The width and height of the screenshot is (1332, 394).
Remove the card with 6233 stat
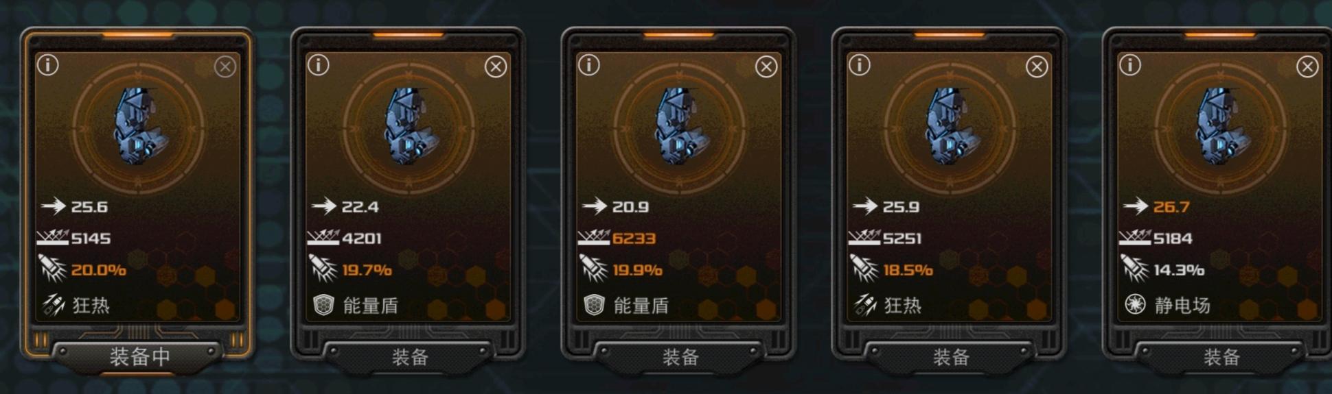click(x=766, y=66)
